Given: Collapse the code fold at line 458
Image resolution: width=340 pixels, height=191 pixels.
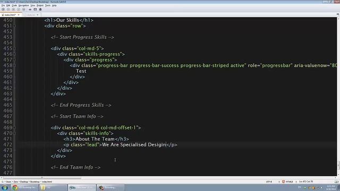Looking at the screenshot, I should [14, 65].
